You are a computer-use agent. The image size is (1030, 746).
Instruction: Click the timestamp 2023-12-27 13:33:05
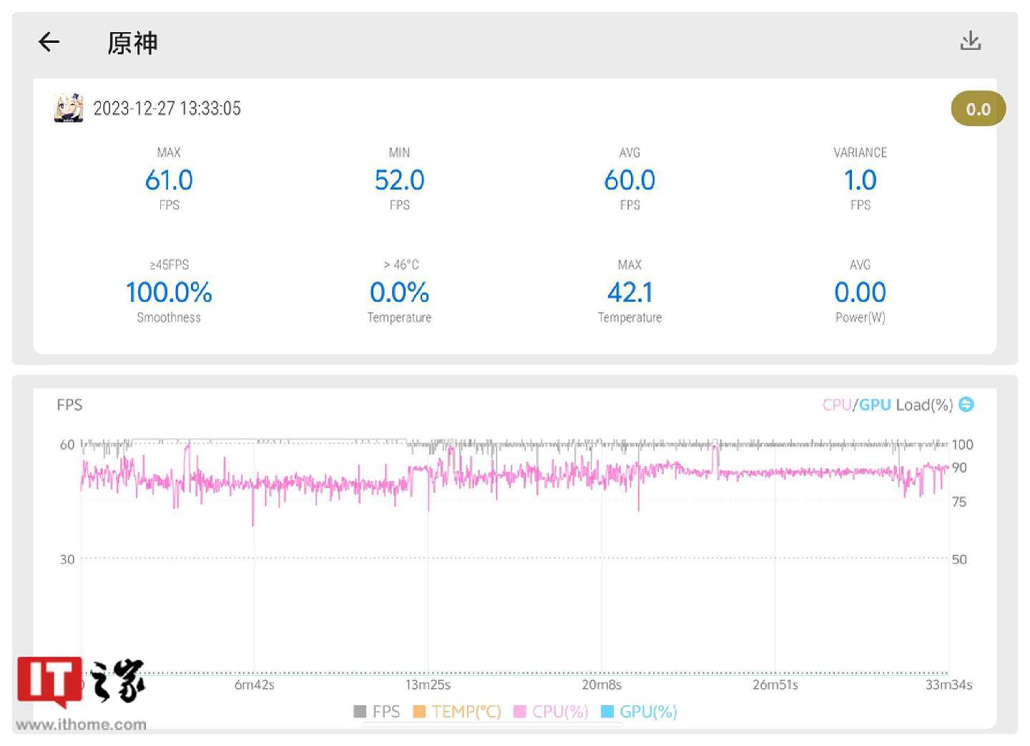pos(167,109)
